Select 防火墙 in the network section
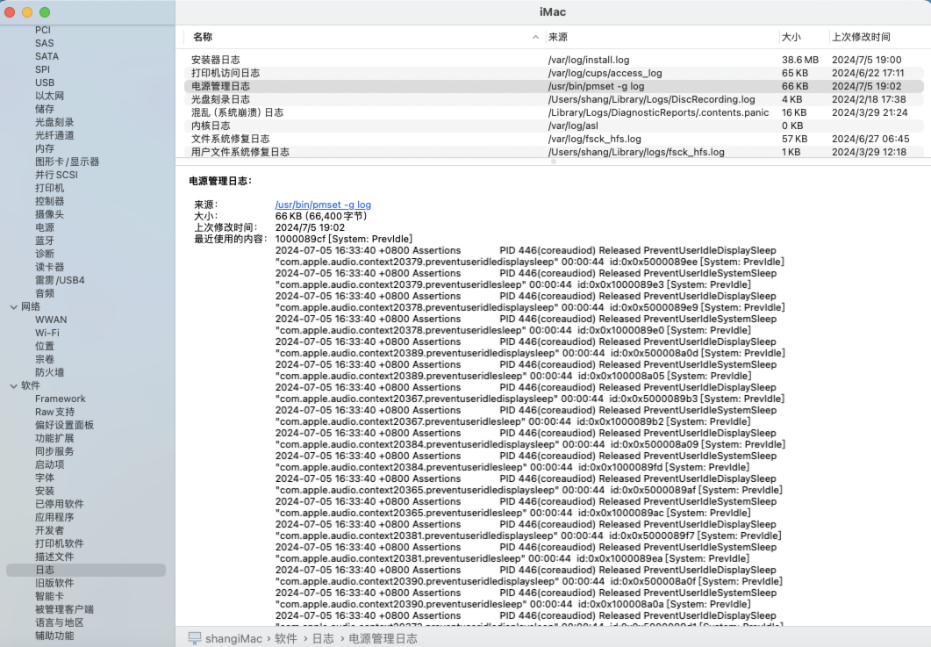The height and width of the screenshot is (647, 931). pyautogui.click(x=49, y=372)
